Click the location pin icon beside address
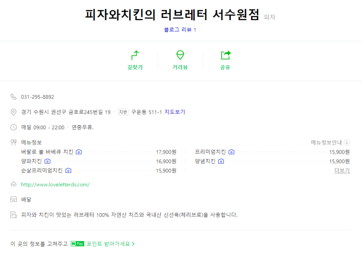This screenshot has width=362, height=253. (14, 112)
